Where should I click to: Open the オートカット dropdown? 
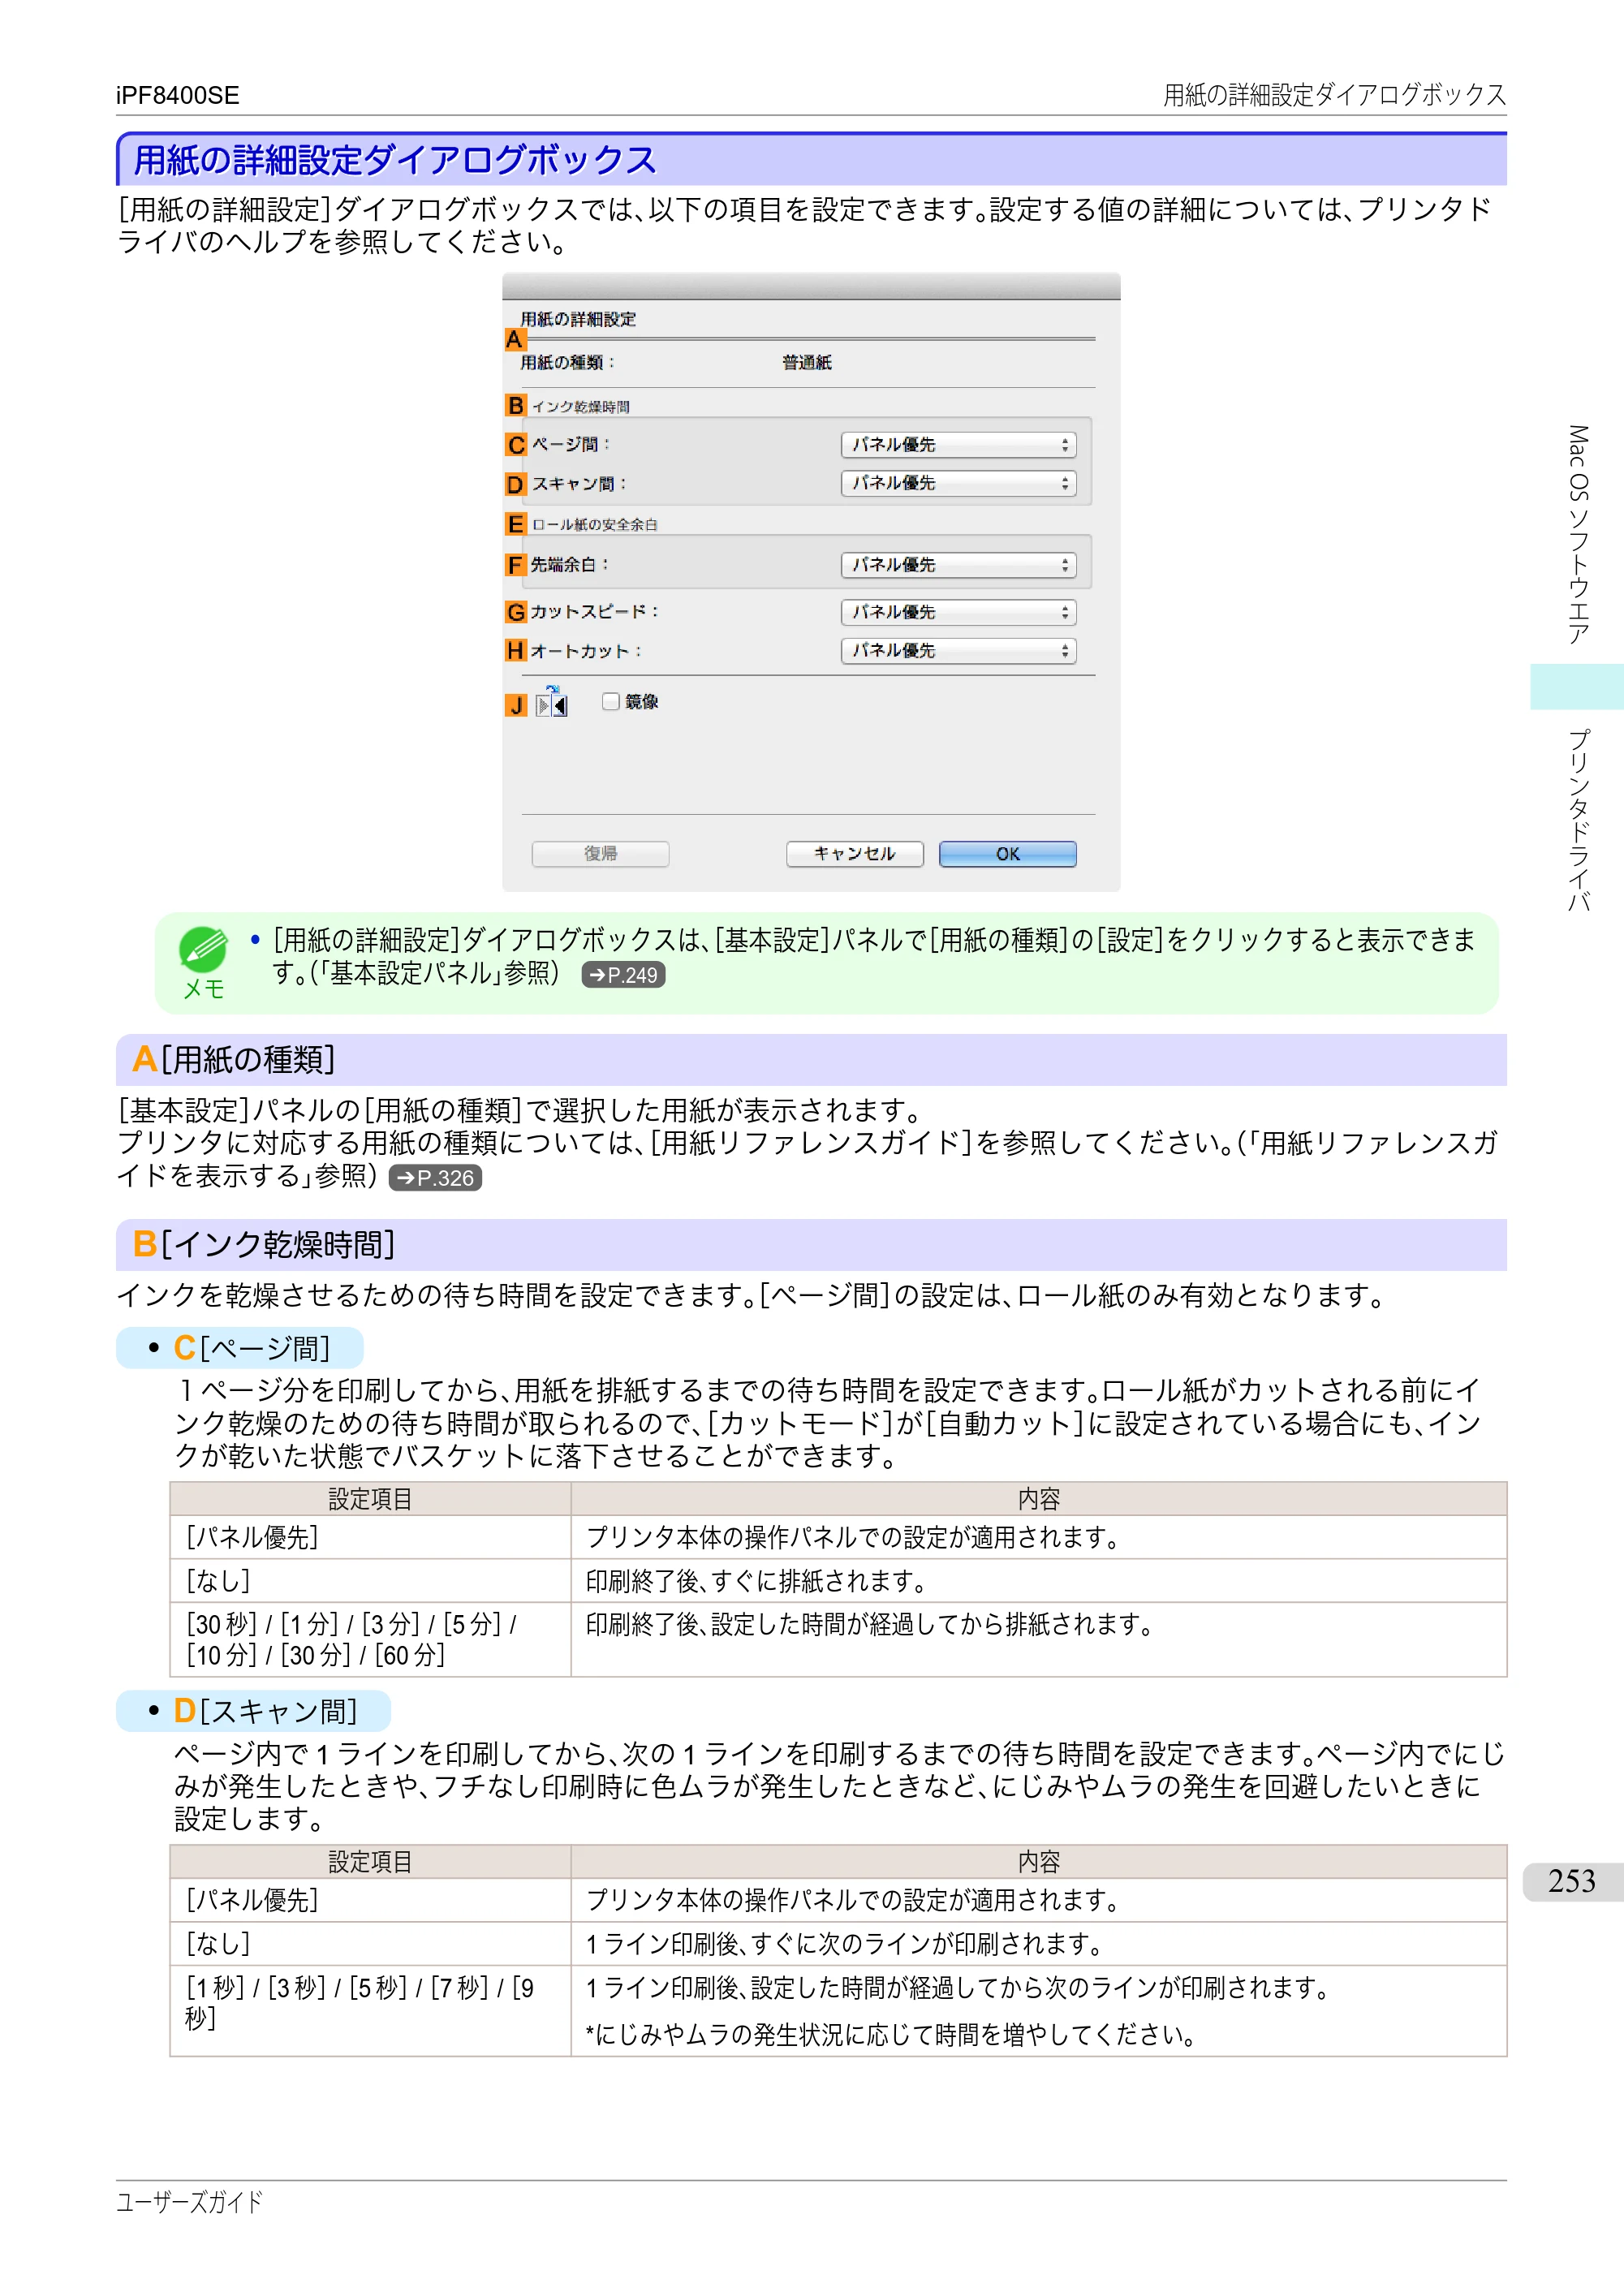(958, 651)
